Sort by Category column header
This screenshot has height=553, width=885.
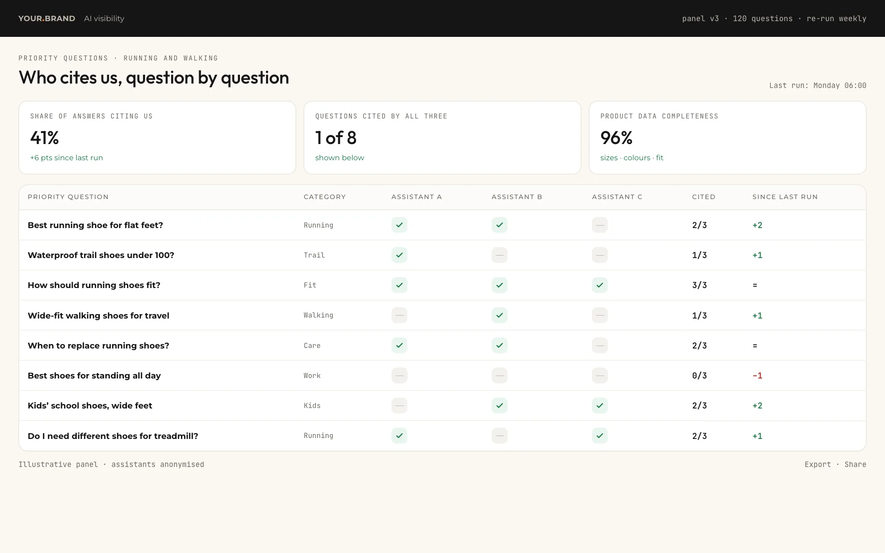[324, 197]
